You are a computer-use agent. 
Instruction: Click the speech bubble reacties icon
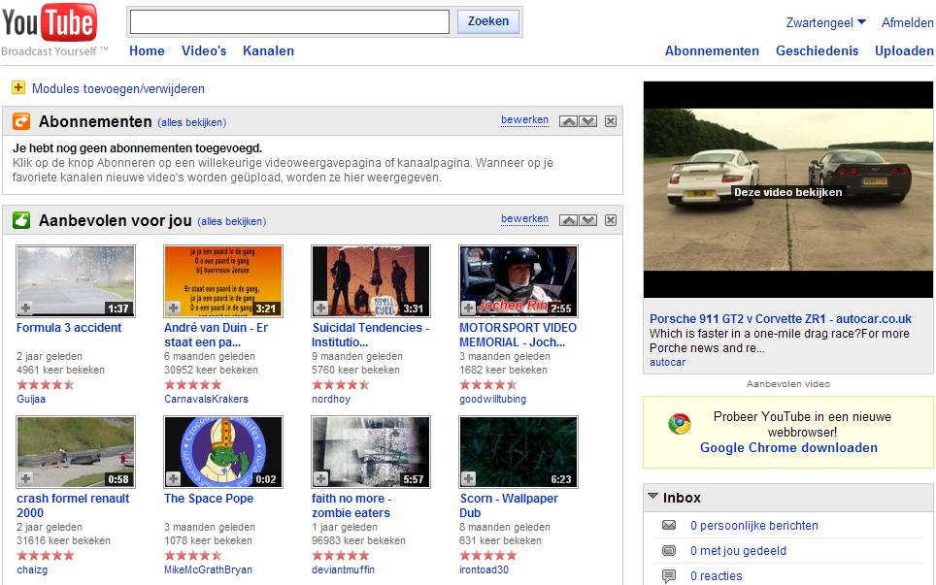669,576
